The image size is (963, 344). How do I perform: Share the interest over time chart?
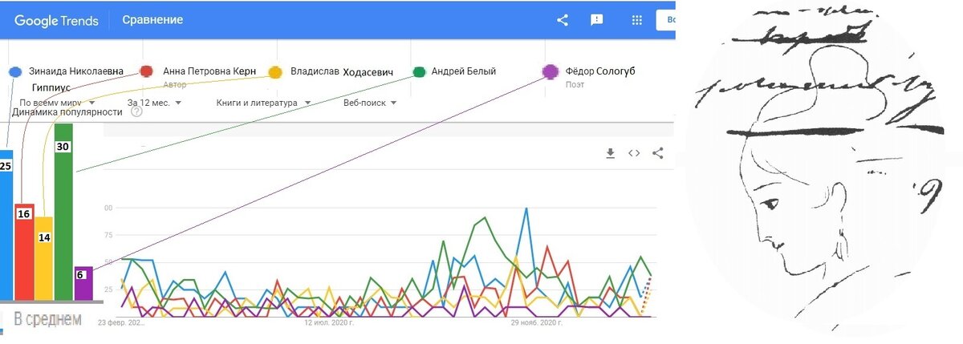[x=658, y=153]
